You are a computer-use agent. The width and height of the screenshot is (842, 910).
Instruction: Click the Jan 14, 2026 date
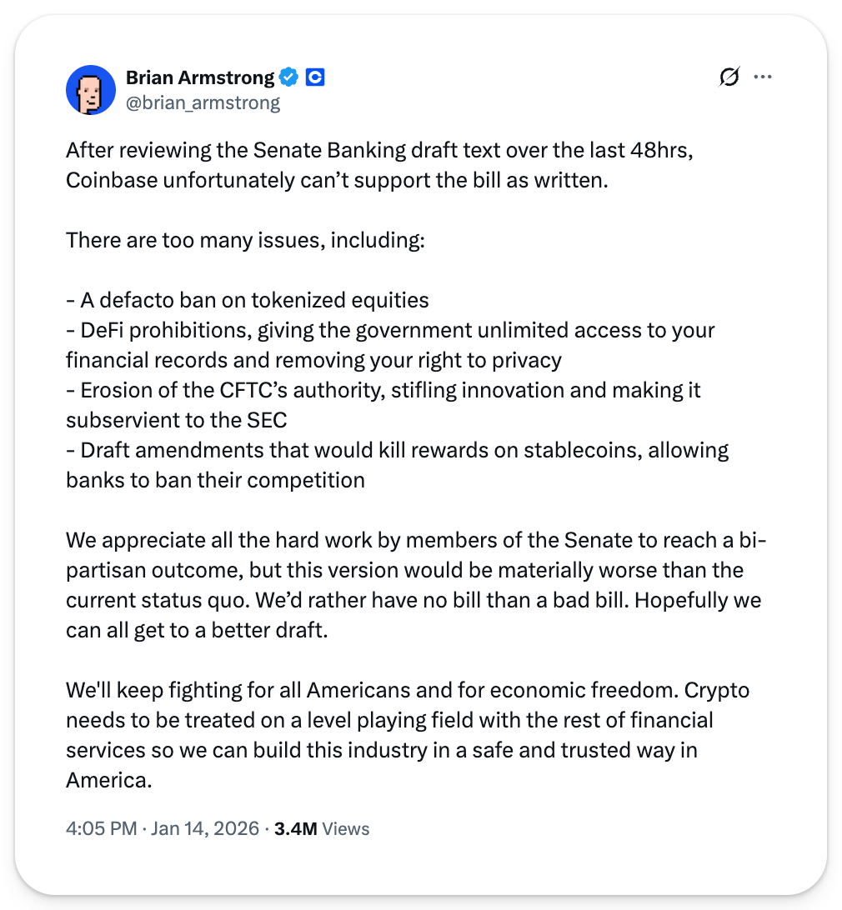point(204,828)
